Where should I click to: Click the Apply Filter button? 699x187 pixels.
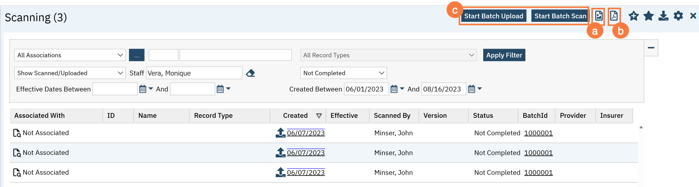coord(504,55)
